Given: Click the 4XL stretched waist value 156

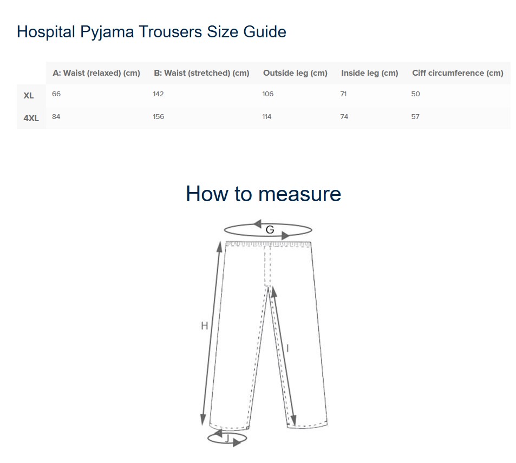Looking at the screenshot, I should pos(159,117).
